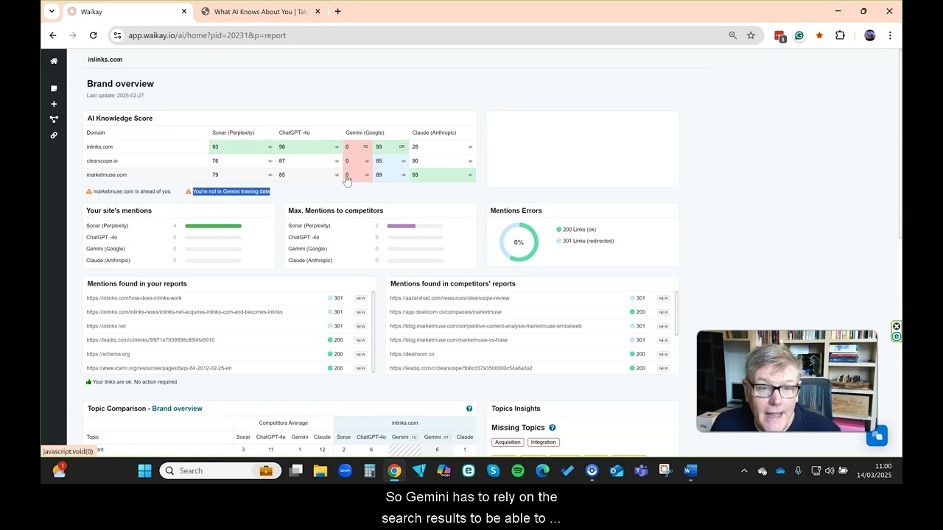Open a new browser tab
Screen dimensions: 943x530
337,12
